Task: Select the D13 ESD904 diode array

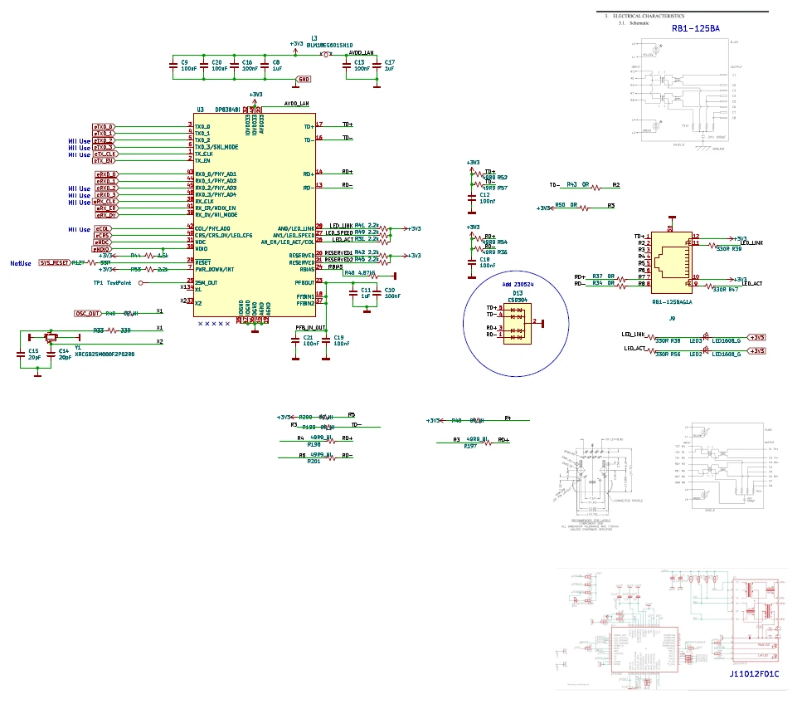Action: [518, 324]
